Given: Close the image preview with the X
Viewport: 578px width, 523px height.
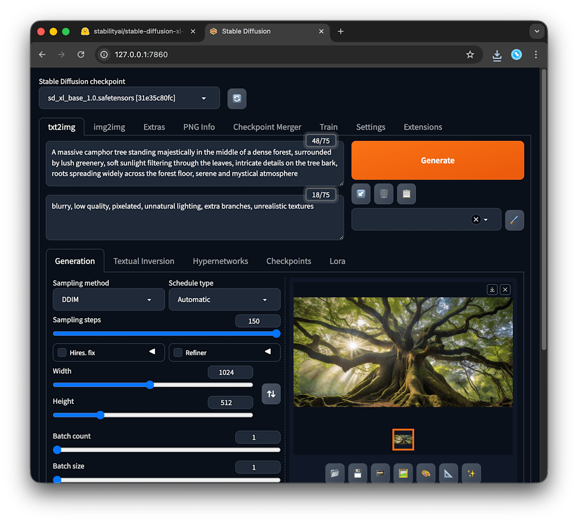Looking at the screenshot, I should 505,289.
